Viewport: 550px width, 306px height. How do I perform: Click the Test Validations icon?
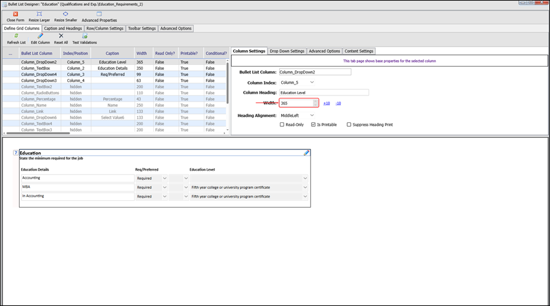[84, 36]
